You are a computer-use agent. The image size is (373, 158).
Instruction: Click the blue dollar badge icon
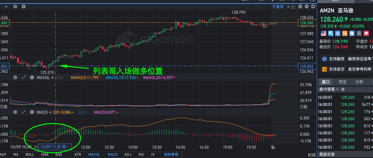tap(337, 33)
